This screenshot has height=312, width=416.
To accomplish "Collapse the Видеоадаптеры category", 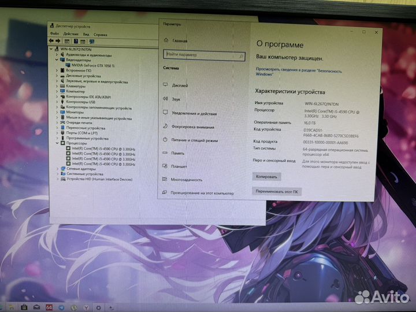I will 57,60.
